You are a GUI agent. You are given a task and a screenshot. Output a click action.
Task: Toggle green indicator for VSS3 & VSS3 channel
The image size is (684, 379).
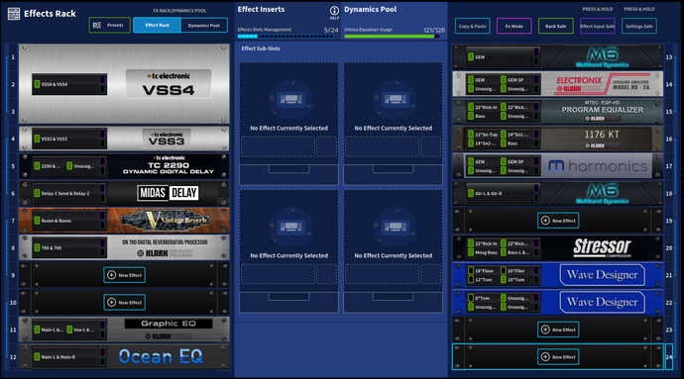(x=37, y=139)
